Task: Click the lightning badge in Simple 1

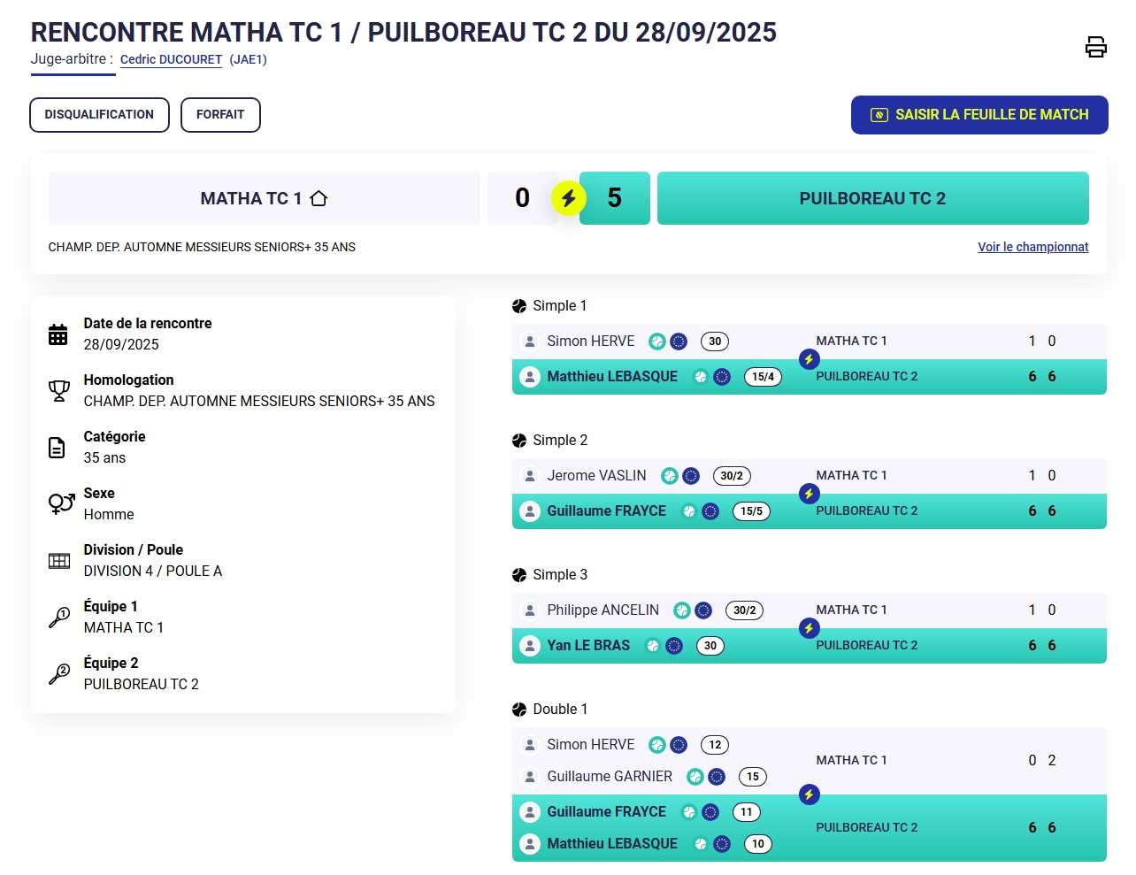Action: (809, 359)
